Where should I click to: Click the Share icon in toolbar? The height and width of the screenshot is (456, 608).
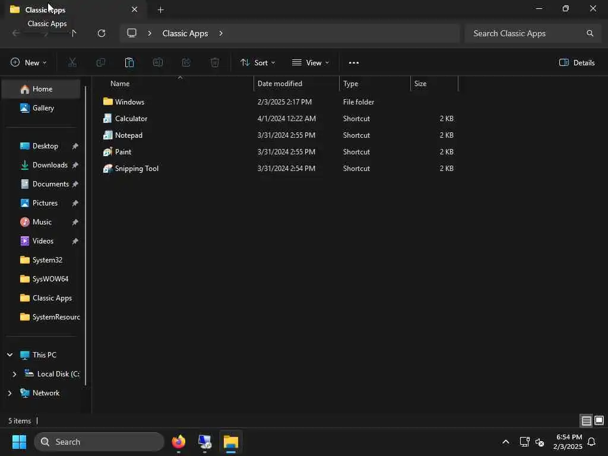[186, 62]
